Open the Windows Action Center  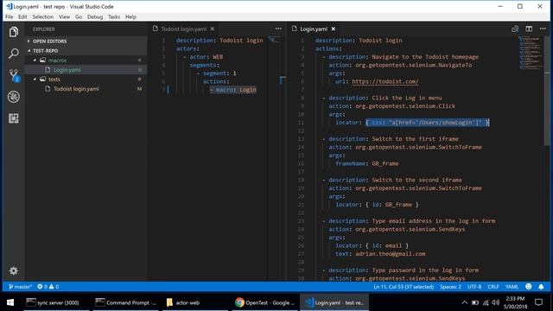tap(538, 302)
